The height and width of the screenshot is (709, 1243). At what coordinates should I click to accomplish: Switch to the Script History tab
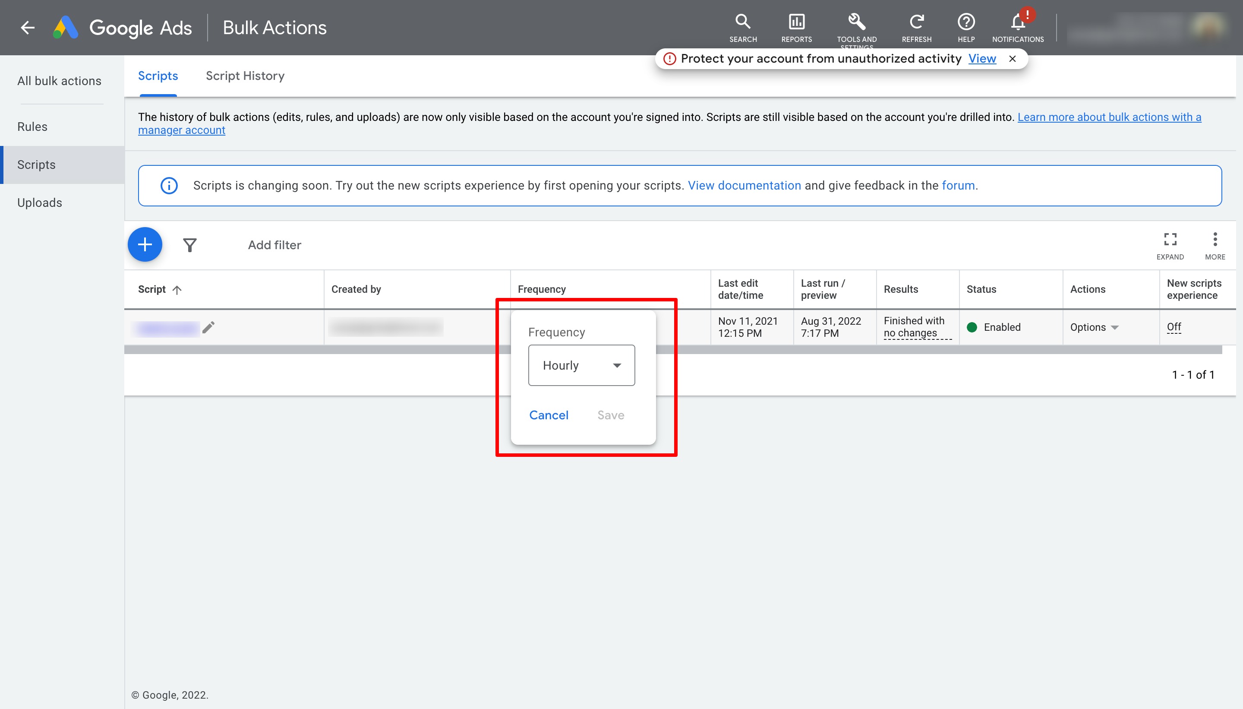pyautogui.click(x=245, y=76)
